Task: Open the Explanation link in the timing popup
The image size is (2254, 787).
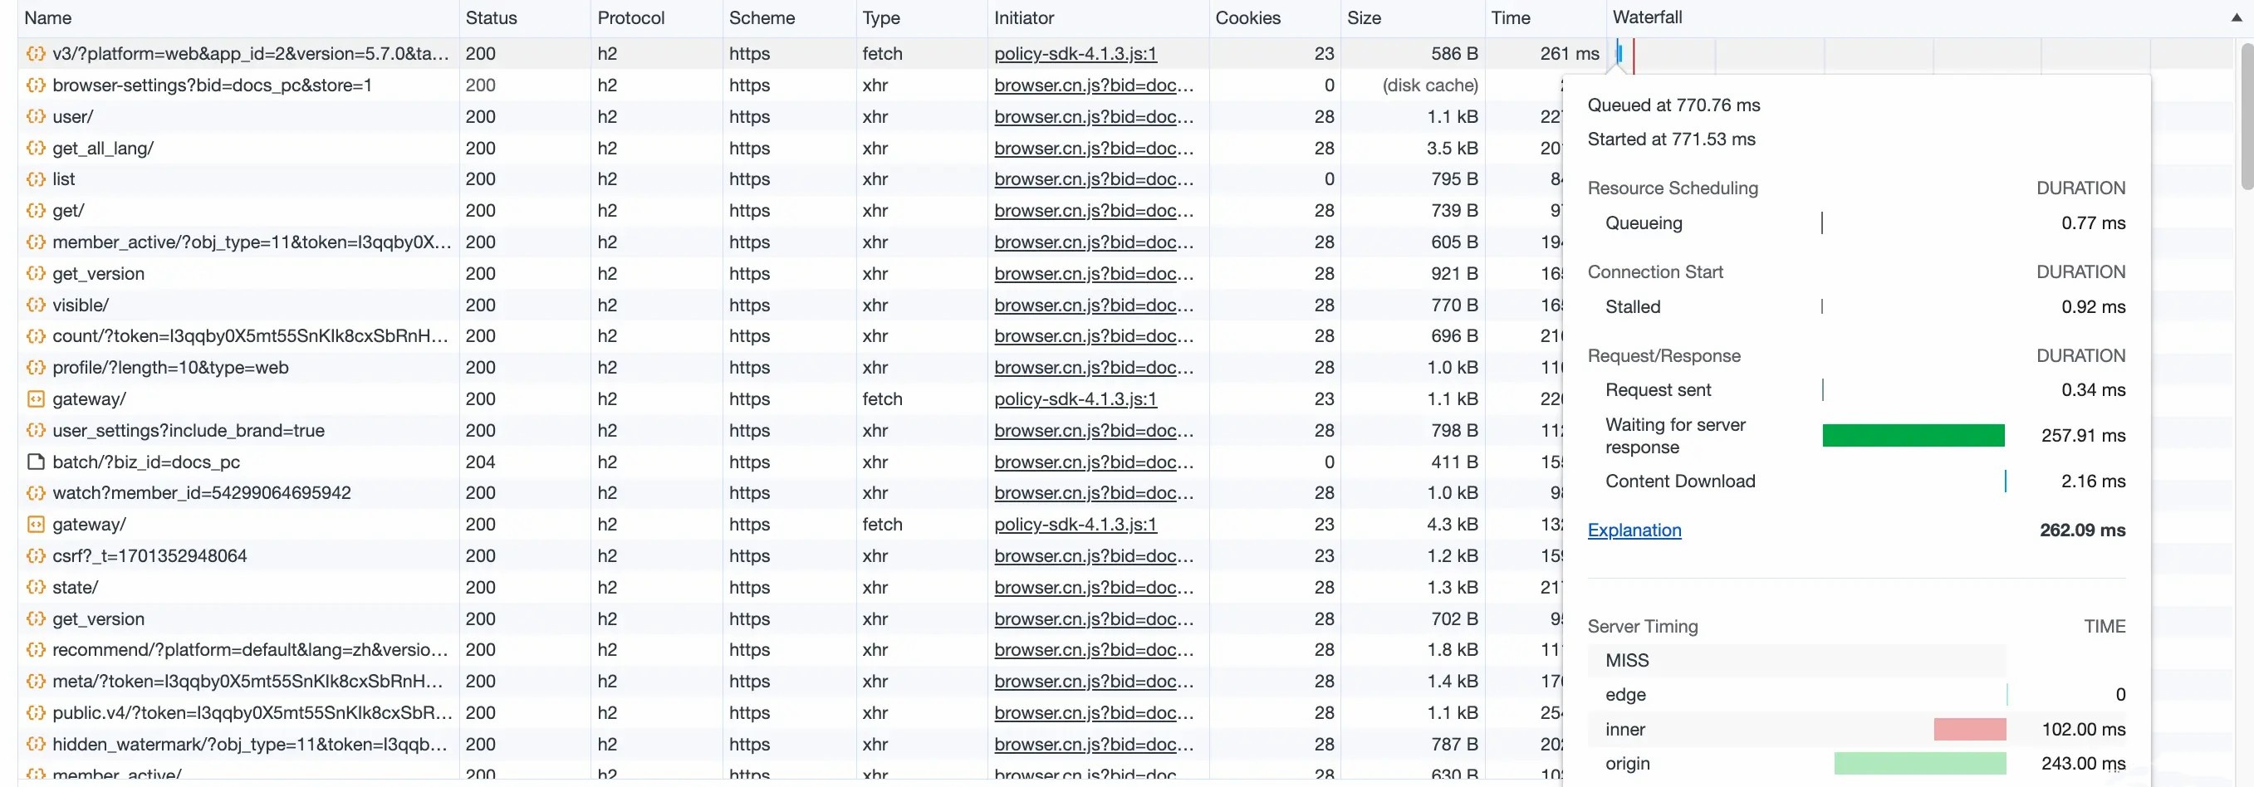Action: click(1634, 530)
